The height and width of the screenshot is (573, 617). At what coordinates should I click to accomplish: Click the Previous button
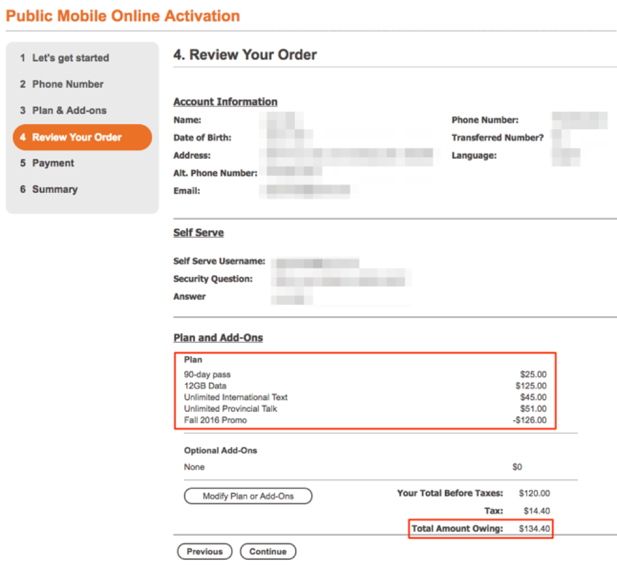point(204,551)
